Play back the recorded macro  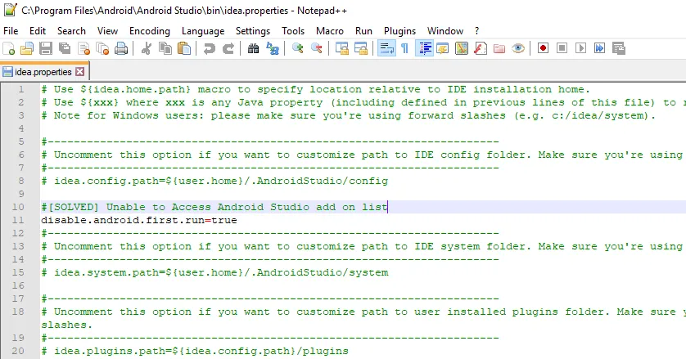pos(580,48)
